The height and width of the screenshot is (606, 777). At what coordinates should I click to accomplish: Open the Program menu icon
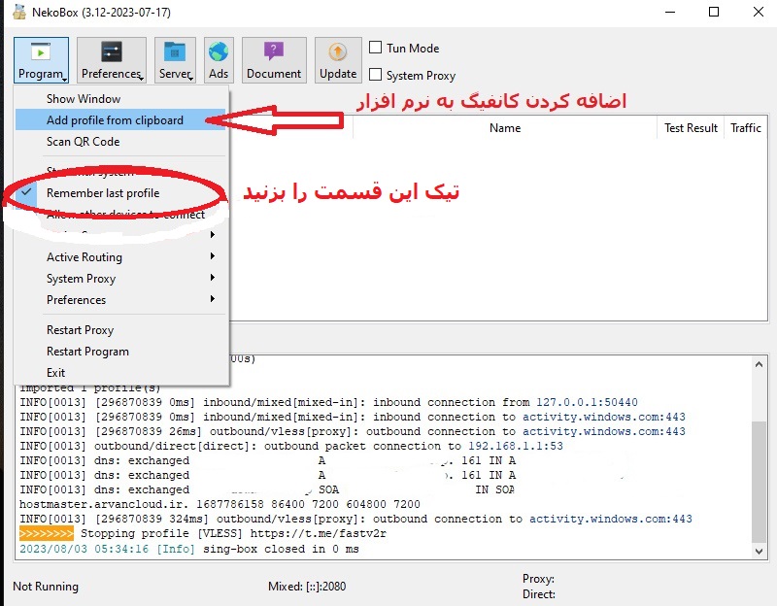point(41,59)
